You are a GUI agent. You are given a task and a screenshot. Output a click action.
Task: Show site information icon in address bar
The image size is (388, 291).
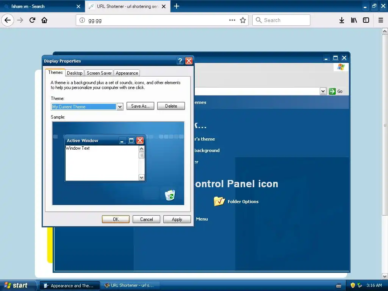click(x=82, y=20)
